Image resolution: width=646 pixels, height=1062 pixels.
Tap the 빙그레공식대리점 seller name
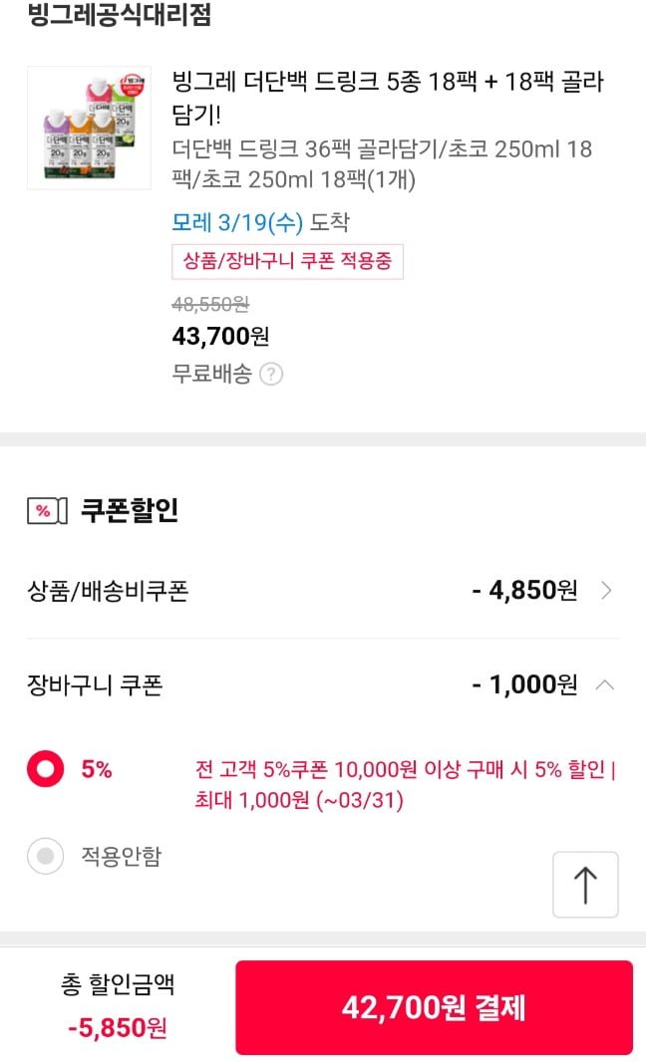pyautogui.click(x=119, y=16)
